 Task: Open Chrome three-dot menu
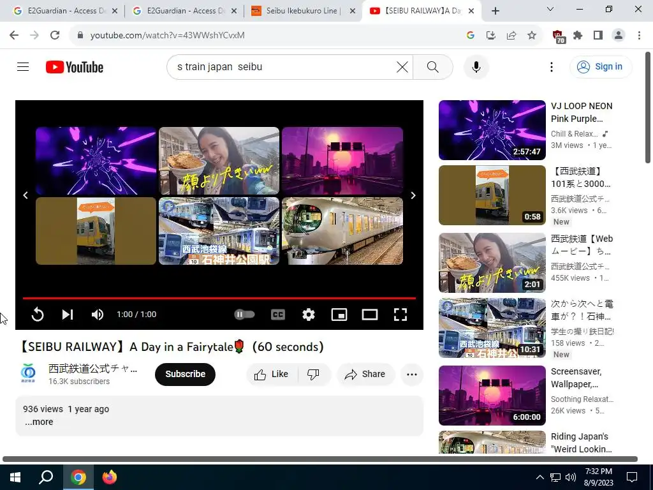pyautogui.click(x=639, y=36)
